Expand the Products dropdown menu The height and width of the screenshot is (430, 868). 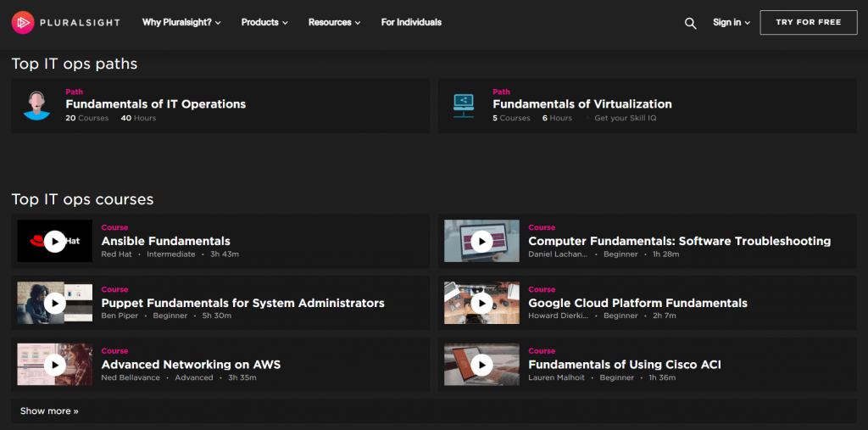pyautogui.click(x=264, y=22)
